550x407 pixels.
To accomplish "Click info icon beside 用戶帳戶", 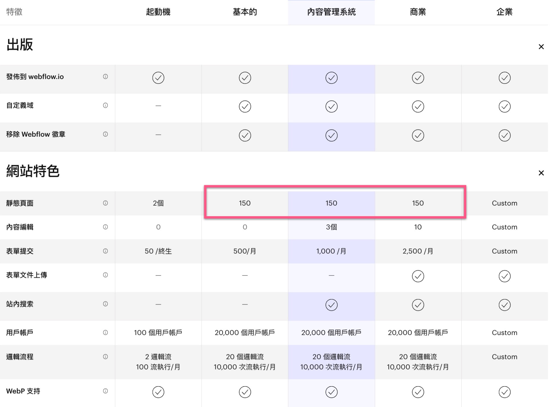I will 105,333.
